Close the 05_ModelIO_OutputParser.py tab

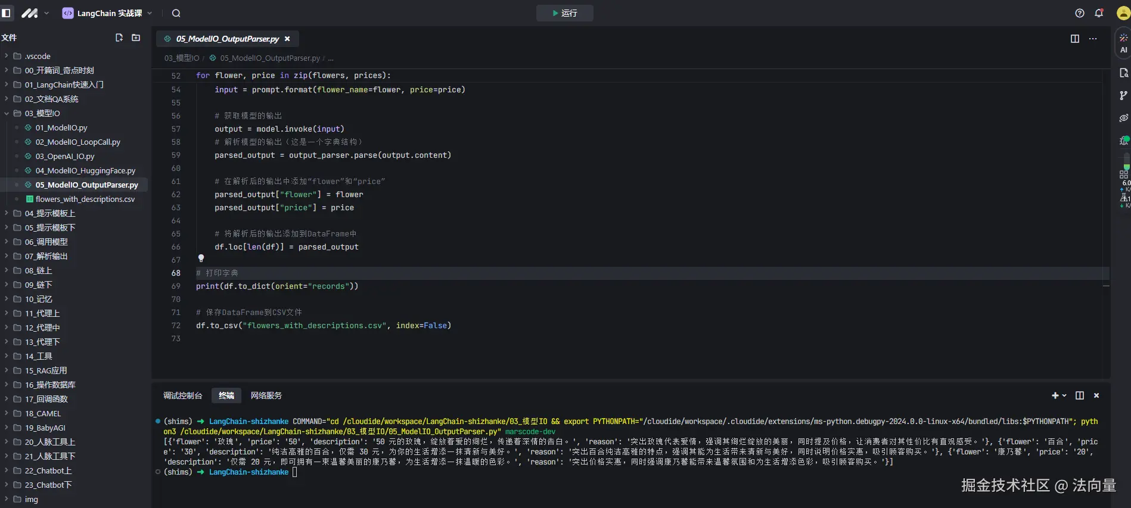[287, 39]
